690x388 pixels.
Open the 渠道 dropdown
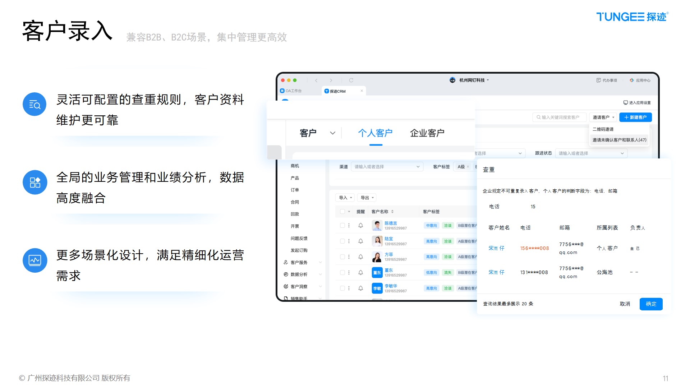coord(387,167)
